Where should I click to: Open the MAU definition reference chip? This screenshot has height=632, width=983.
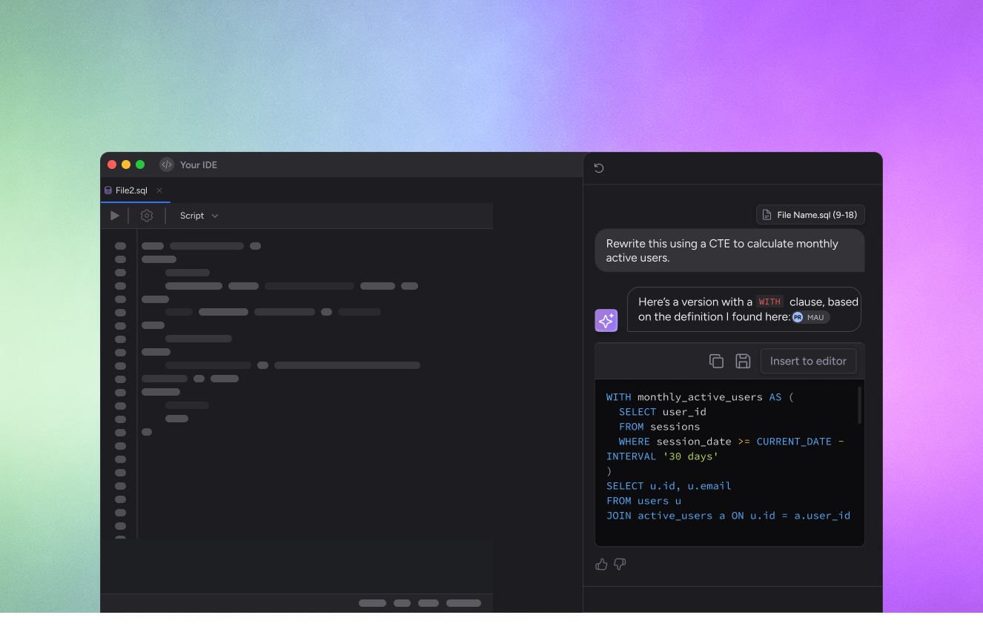(810, 317)
